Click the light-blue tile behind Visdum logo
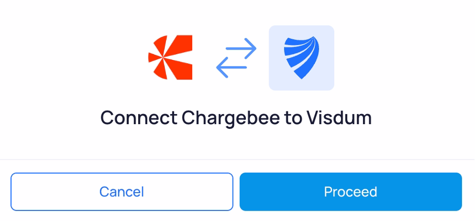The image size is (475, 221). pyautogui.click(x=302, y=58)
